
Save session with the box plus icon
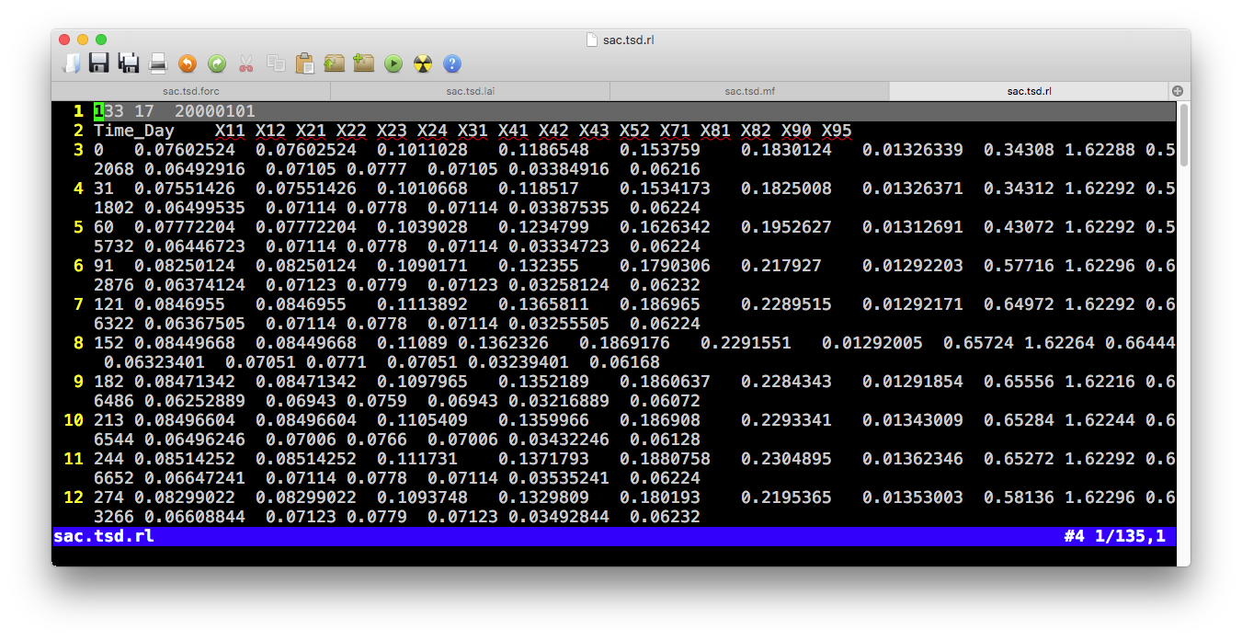[x=363, y=63]
